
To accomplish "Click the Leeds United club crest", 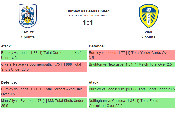I will 148,16.
